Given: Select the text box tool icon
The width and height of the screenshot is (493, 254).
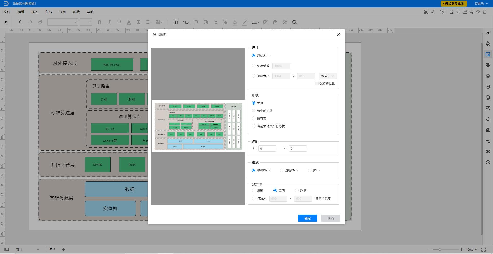Looking at the screenshot, I should (175, 22).
